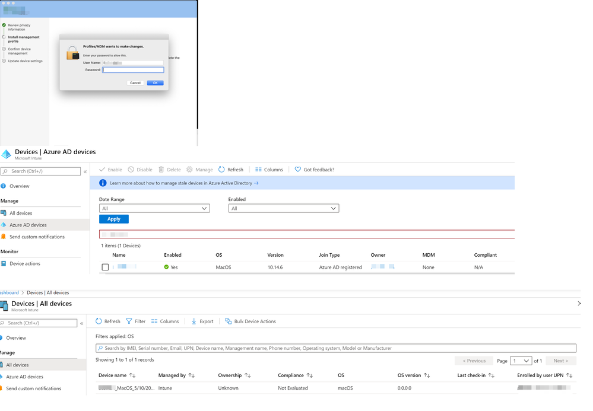Image resolution: width=593 pixels, height=411 pixels.
Task: Click the blue Apply button
Action: tap(114, 219)
